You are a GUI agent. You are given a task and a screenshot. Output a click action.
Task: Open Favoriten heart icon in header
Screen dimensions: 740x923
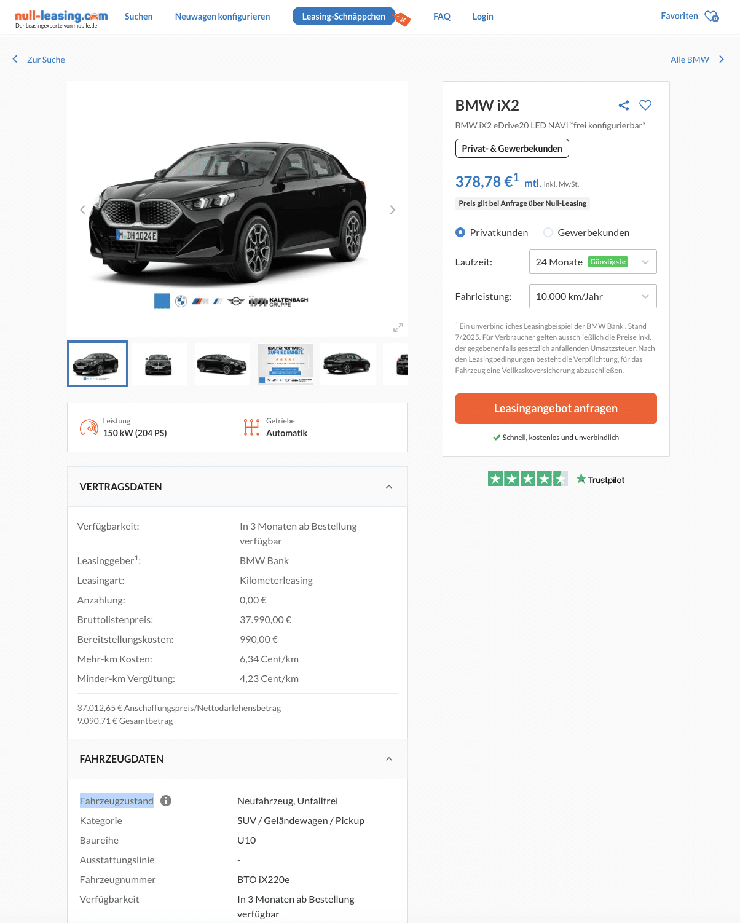(711, 17)
